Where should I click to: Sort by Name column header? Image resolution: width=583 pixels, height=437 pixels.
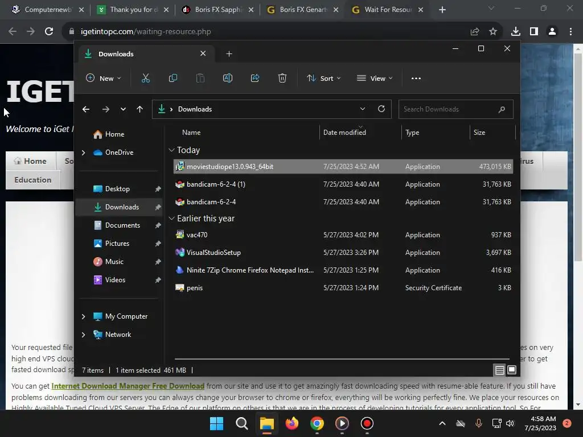191,132
